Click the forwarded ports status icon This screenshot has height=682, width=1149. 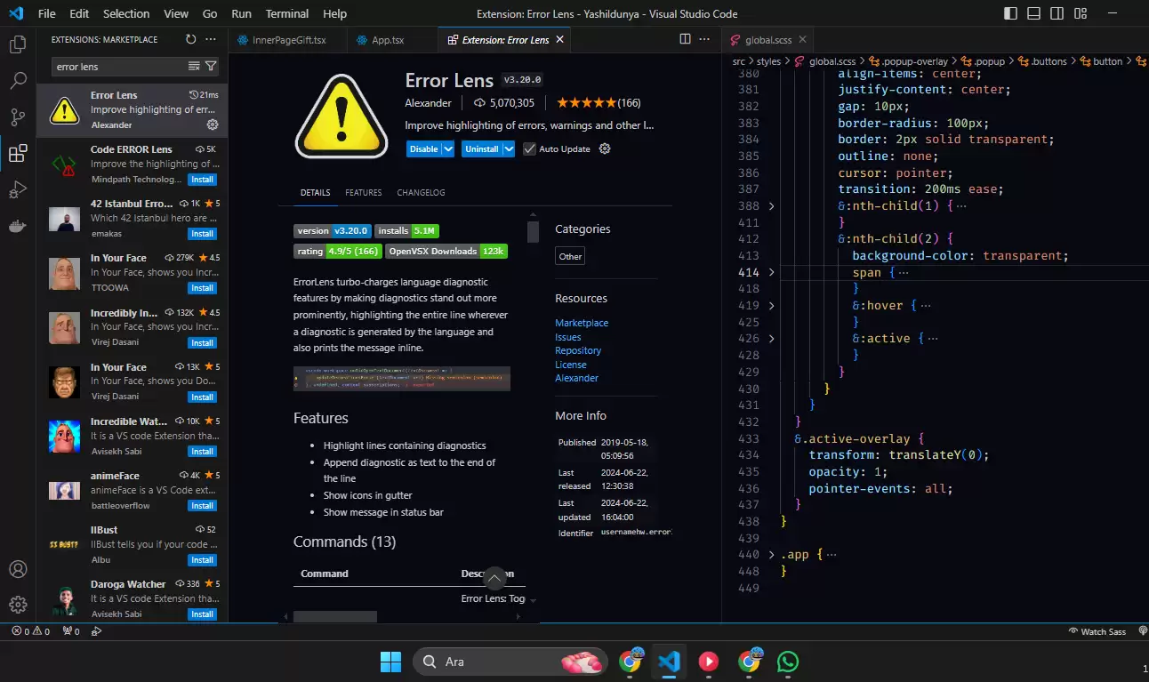point(70,631)
